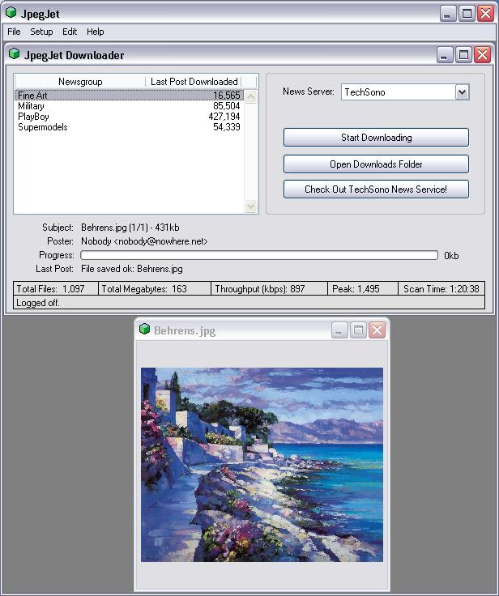The height and width of the screenshot is (596, 499).
Task: Select the PlayBoy newsgroup row
Action: (130, 117)
